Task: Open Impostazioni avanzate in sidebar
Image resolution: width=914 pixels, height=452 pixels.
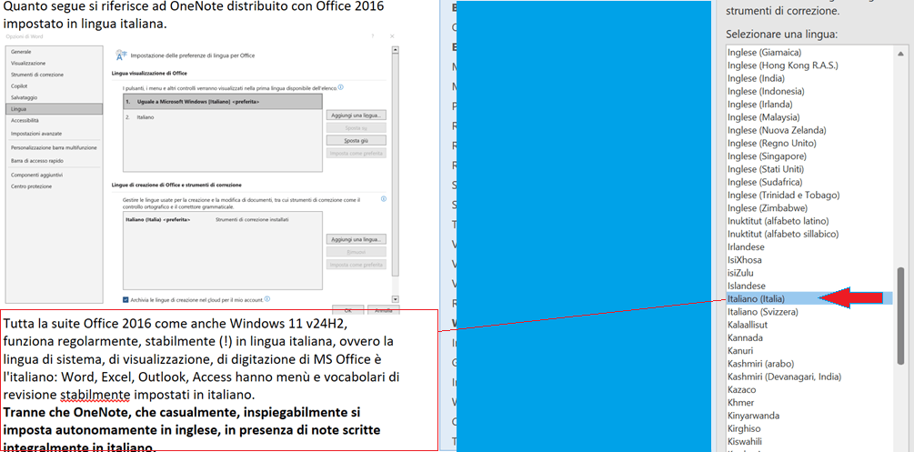Action: click(36, 134)
